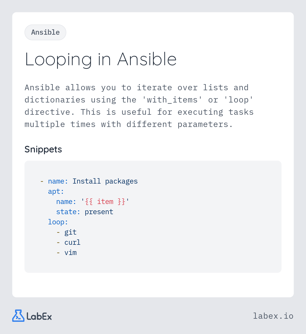The image size is (306, 334).
Task: Click the 'git' list item
Action: pos(70,232)
